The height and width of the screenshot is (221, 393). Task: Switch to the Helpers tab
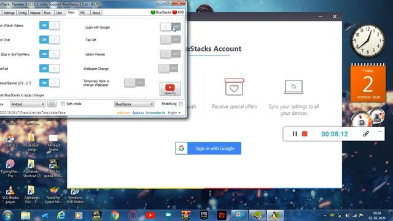tap(35, 13)
